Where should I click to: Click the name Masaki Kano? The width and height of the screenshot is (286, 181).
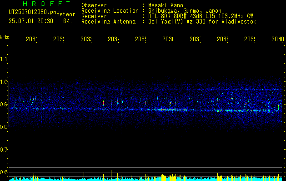pos(166,5)
